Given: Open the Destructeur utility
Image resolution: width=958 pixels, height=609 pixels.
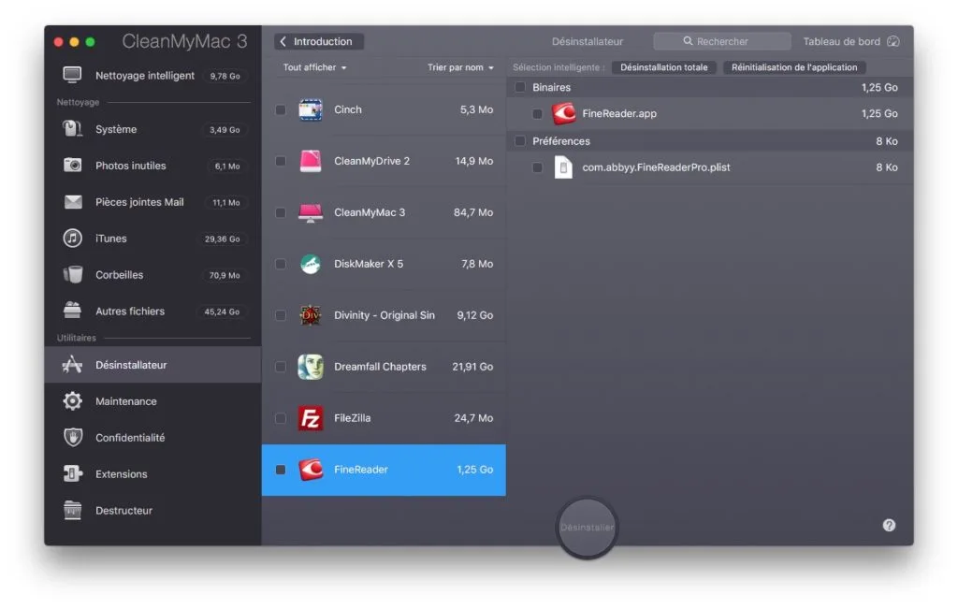Looking at the screenshot, I should click(152, 510).
